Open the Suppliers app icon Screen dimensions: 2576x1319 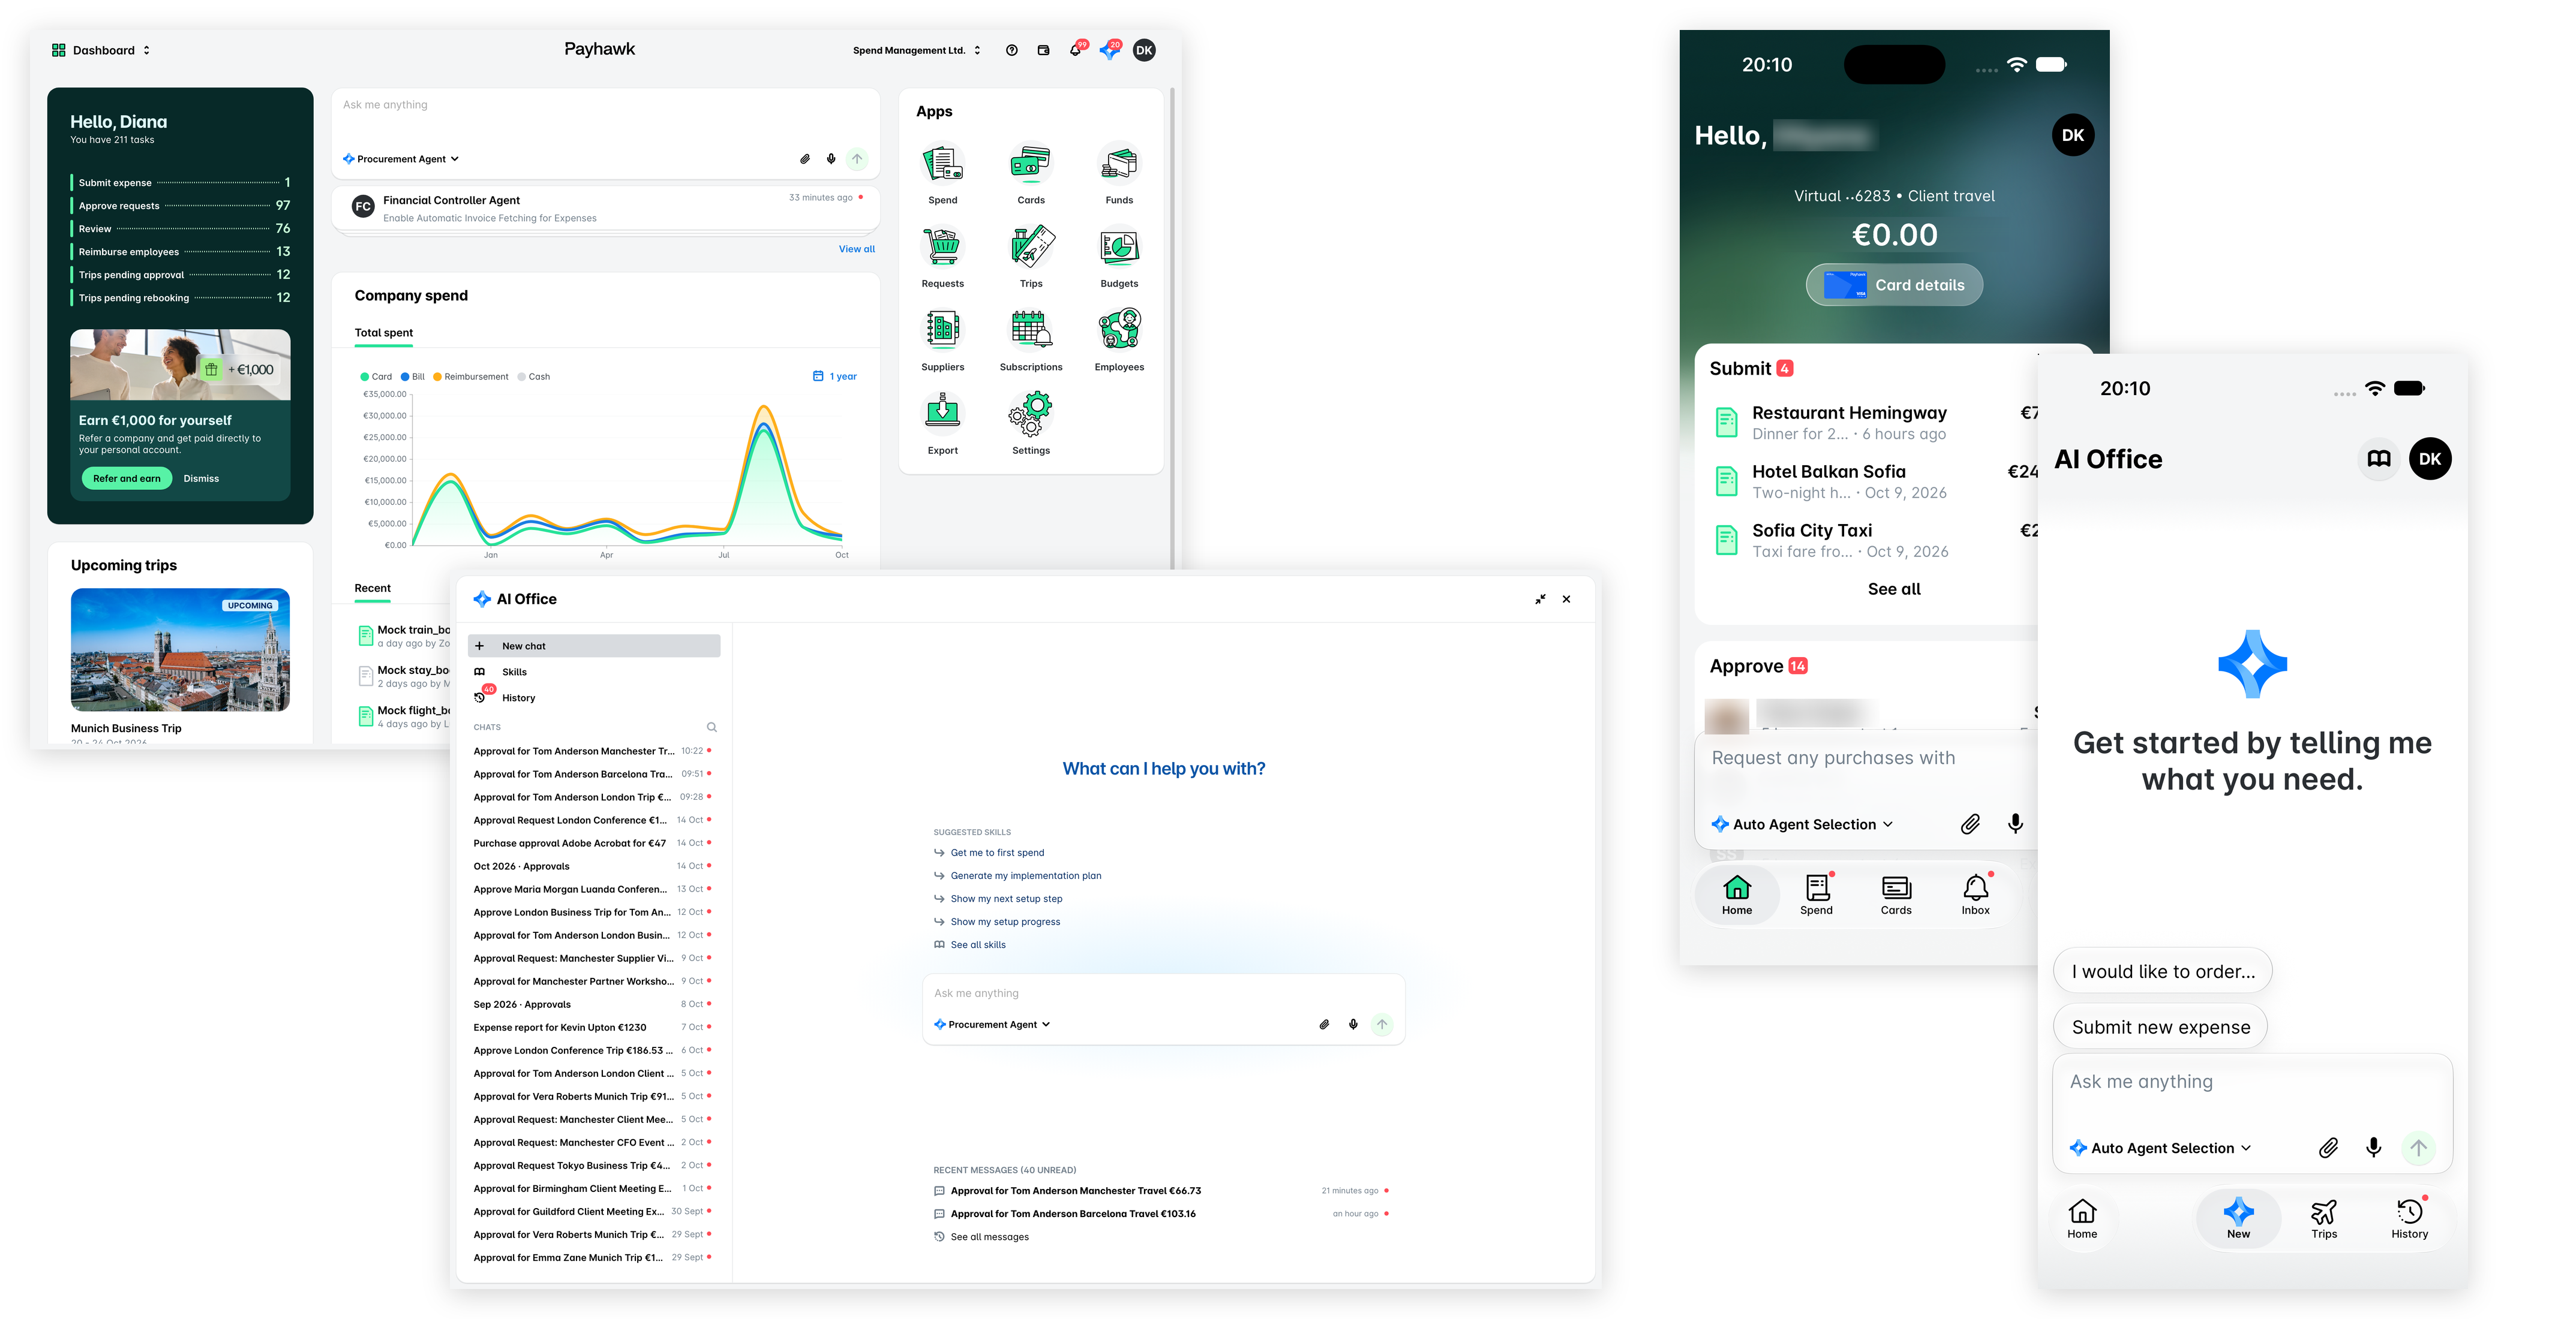(x=942, y=330)
